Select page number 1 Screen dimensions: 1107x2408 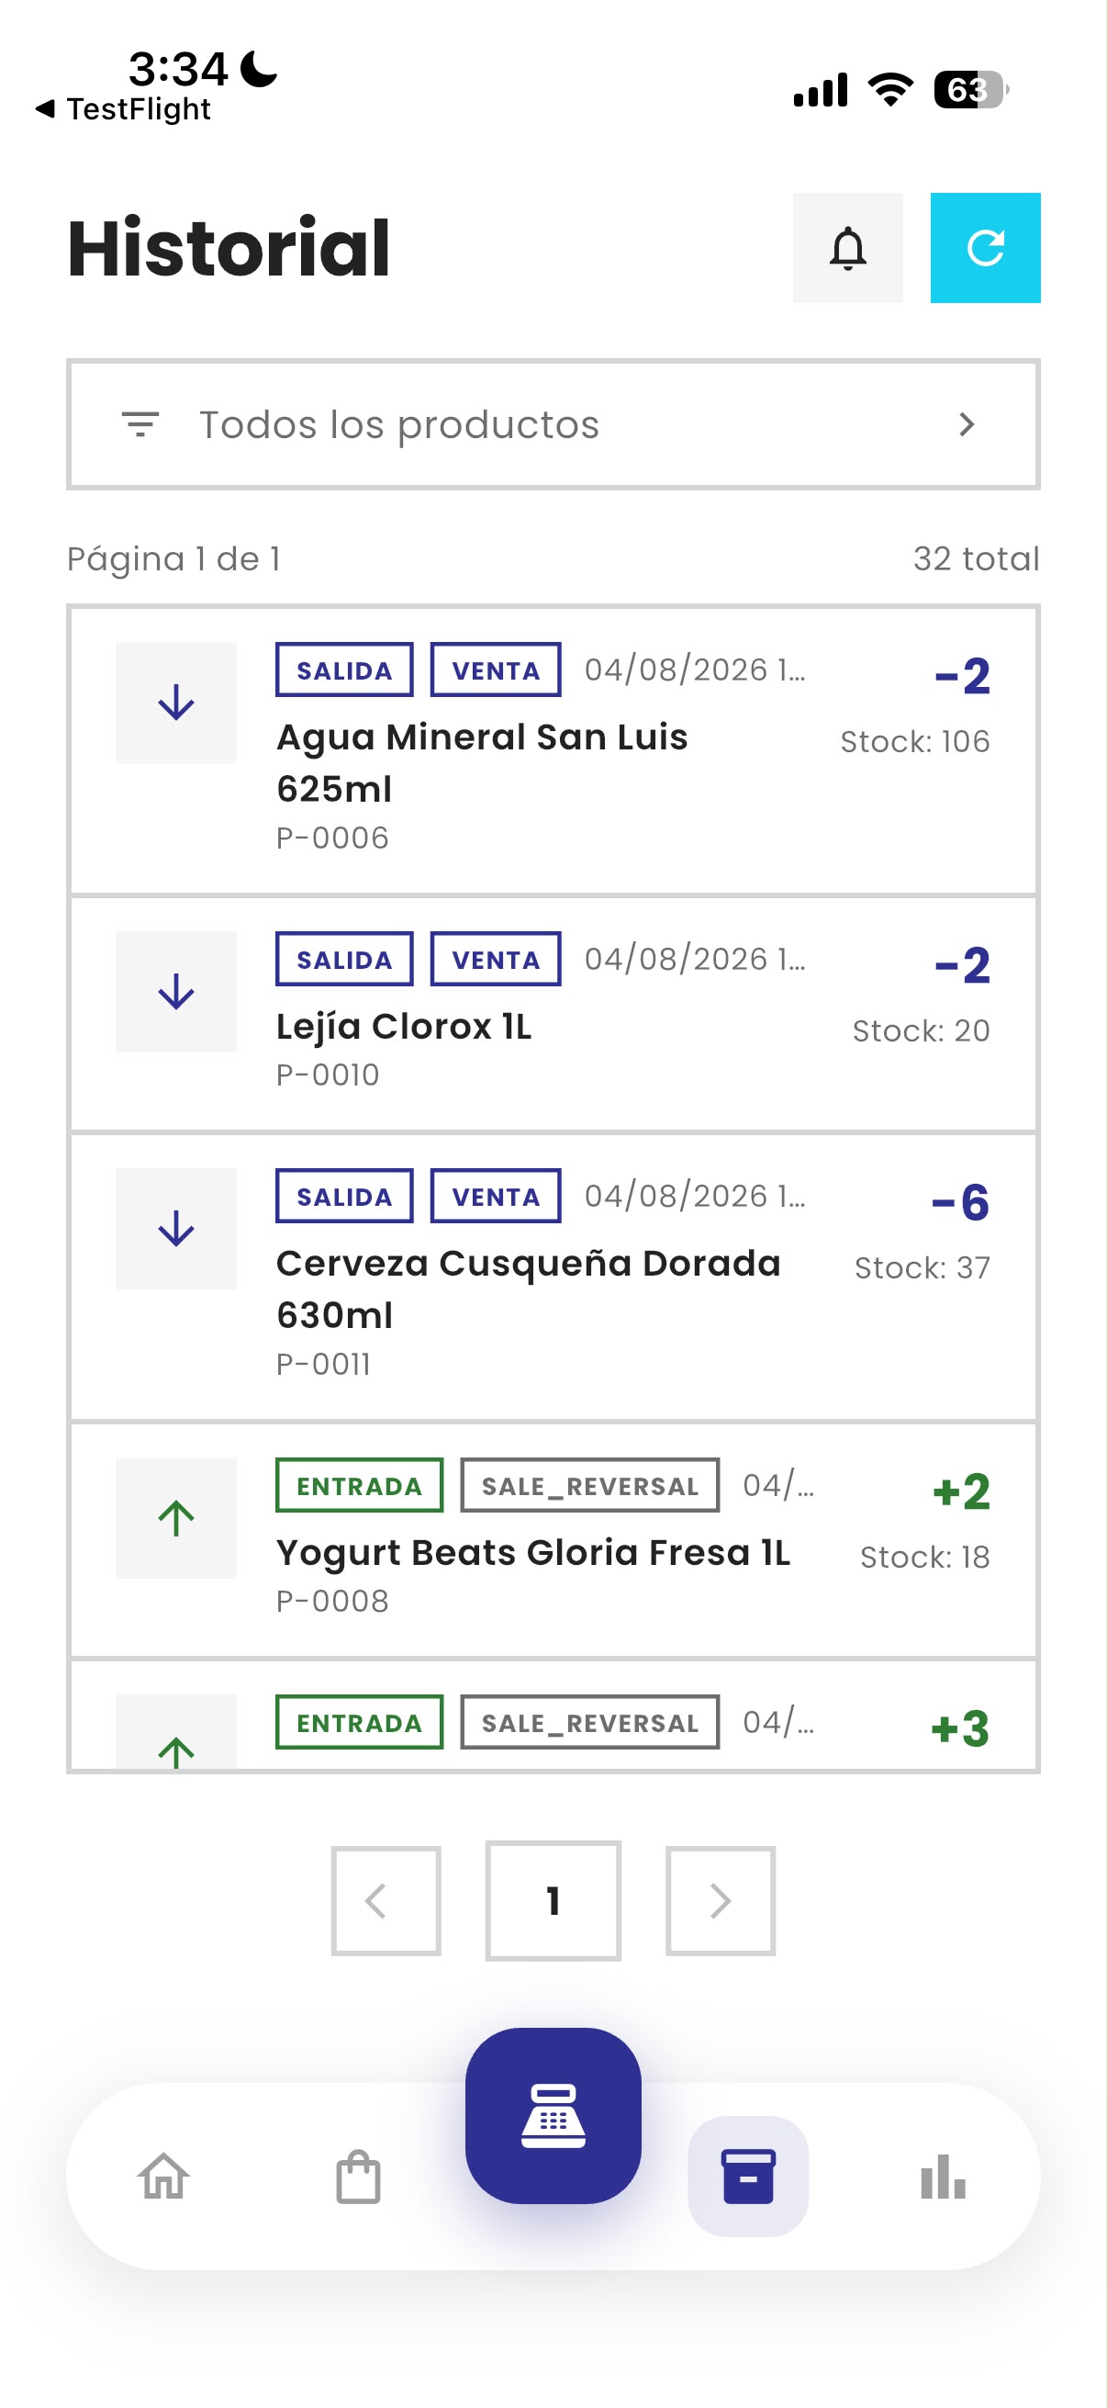click(x=553, y=1900)
